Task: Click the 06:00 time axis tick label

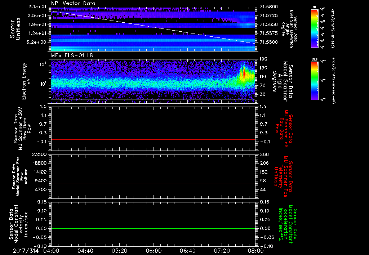Action: pos(154,250)
